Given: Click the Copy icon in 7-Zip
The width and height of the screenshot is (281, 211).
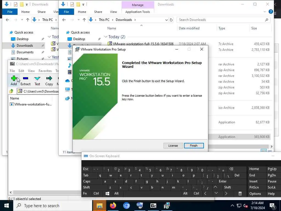Looking at the screenshot, I should (49, 80).
